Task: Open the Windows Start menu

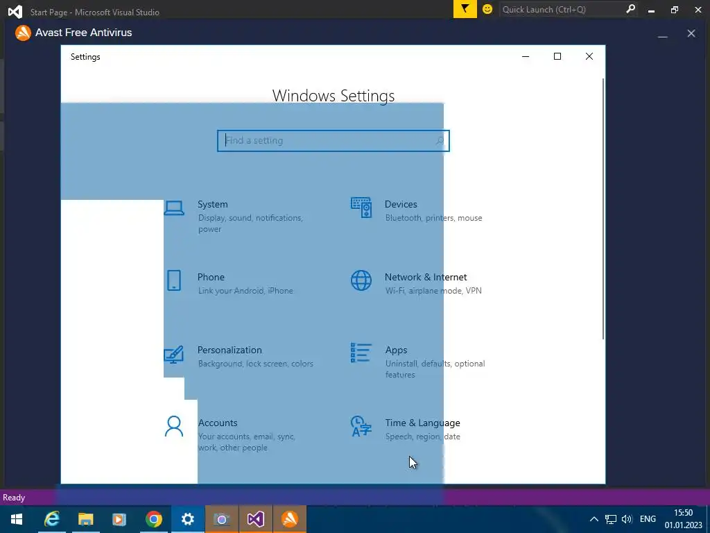Action: click(x=17, y=519)
